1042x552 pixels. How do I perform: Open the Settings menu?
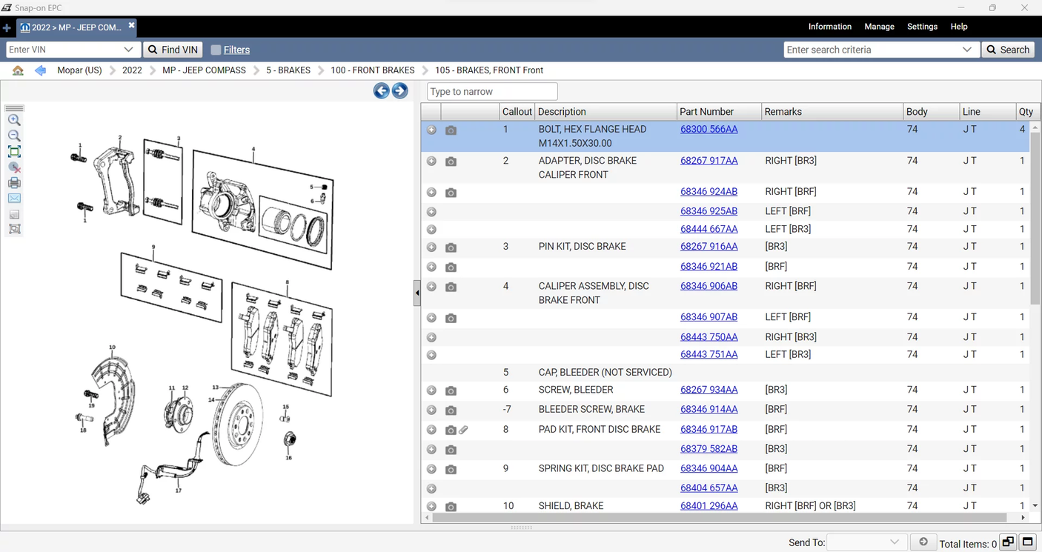[x=922, y=27]
